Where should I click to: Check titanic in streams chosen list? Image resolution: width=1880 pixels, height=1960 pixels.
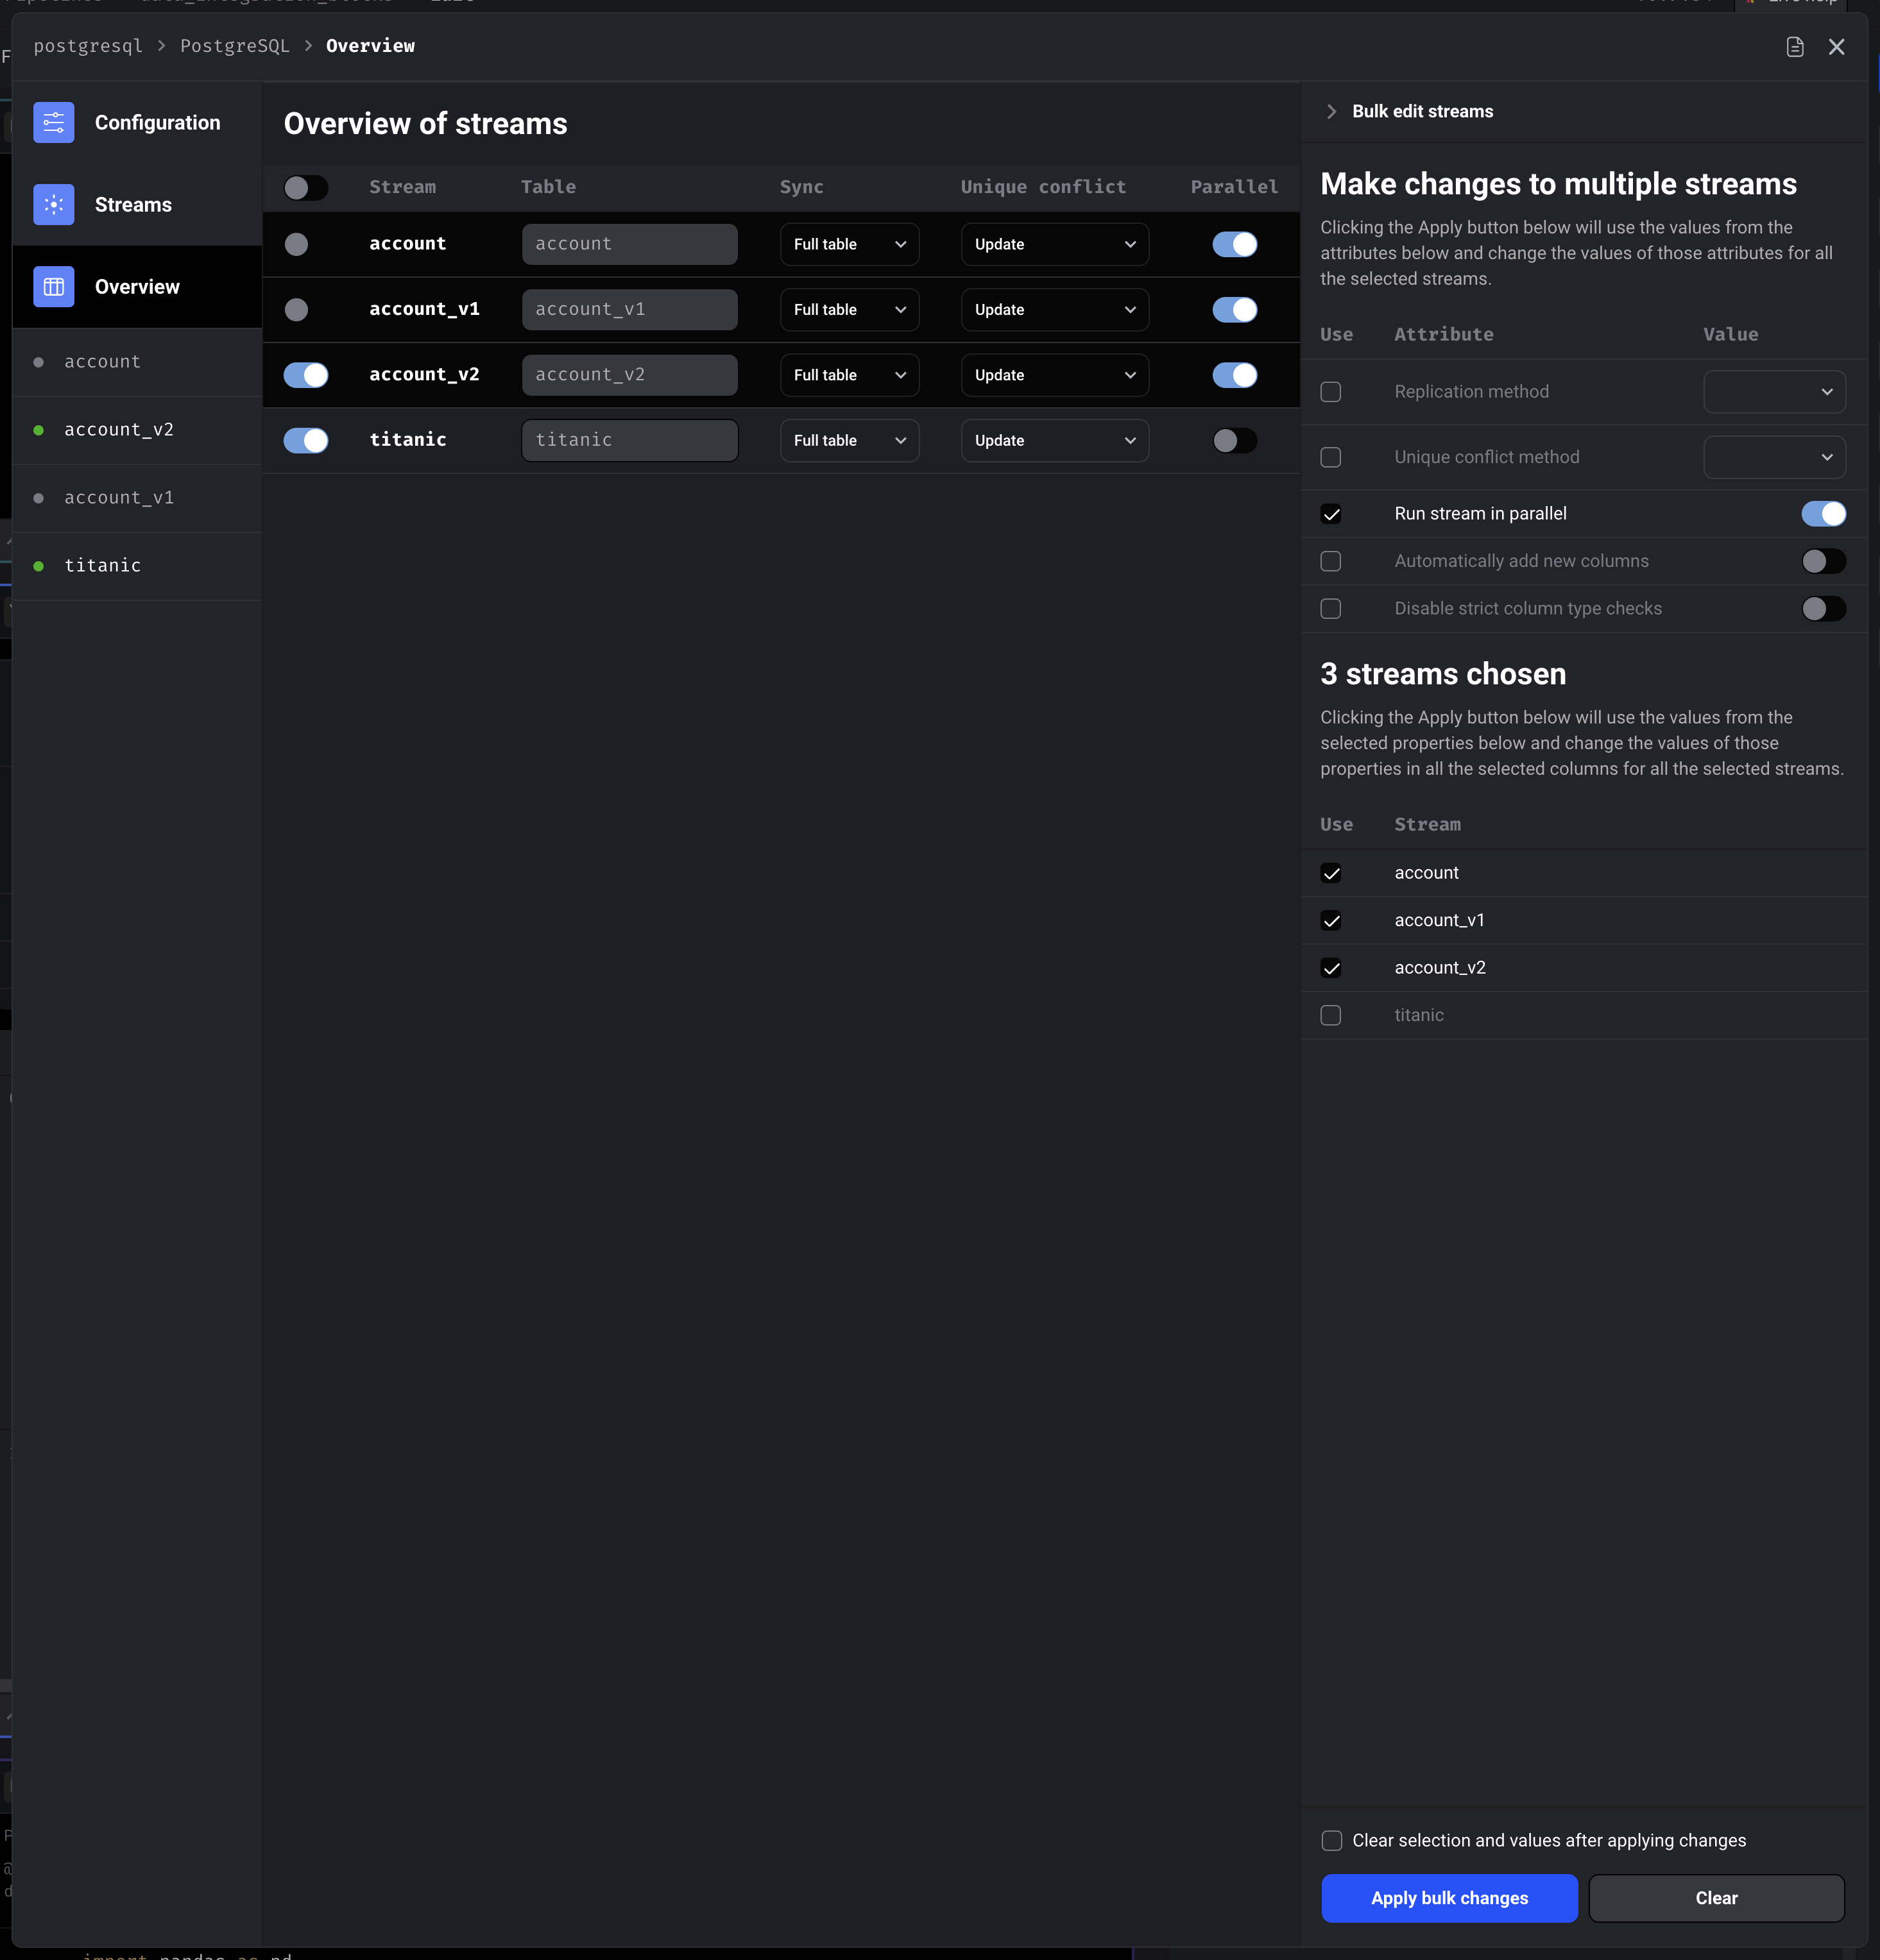coord(1331,1015)
